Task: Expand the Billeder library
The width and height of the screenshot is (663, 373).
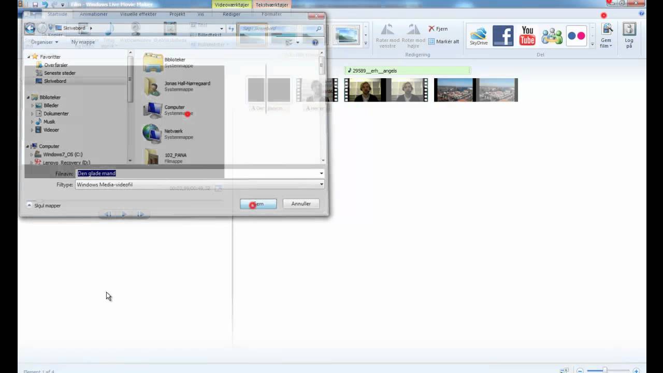Action: tap(32, 106)
